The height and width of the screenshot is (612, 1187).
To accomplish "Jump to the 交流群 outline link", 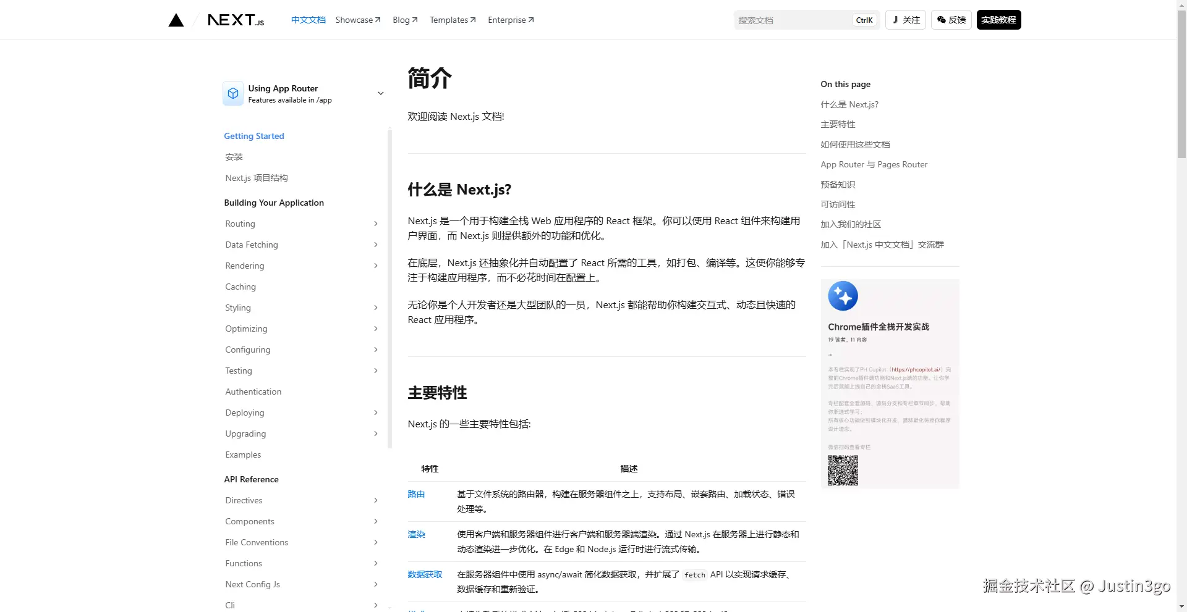I will pyautogui.click(x=882, y=245).
